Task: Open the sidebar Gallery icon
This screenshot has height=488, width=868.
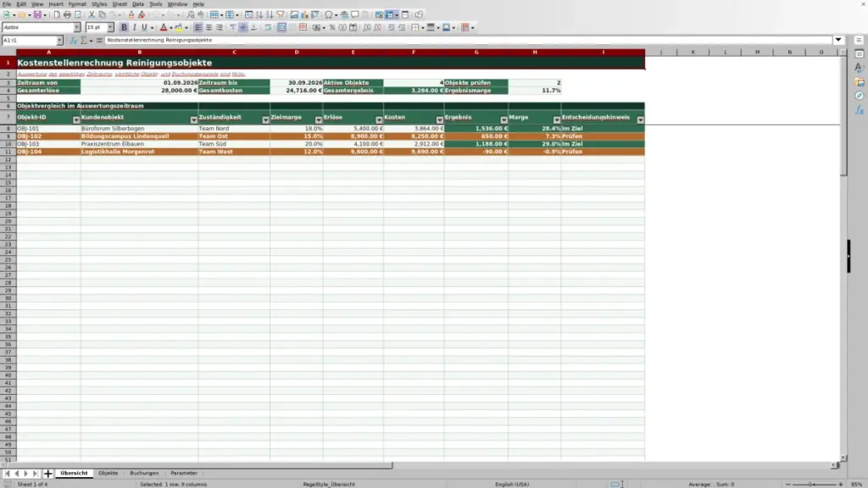Action: (860, 82)
